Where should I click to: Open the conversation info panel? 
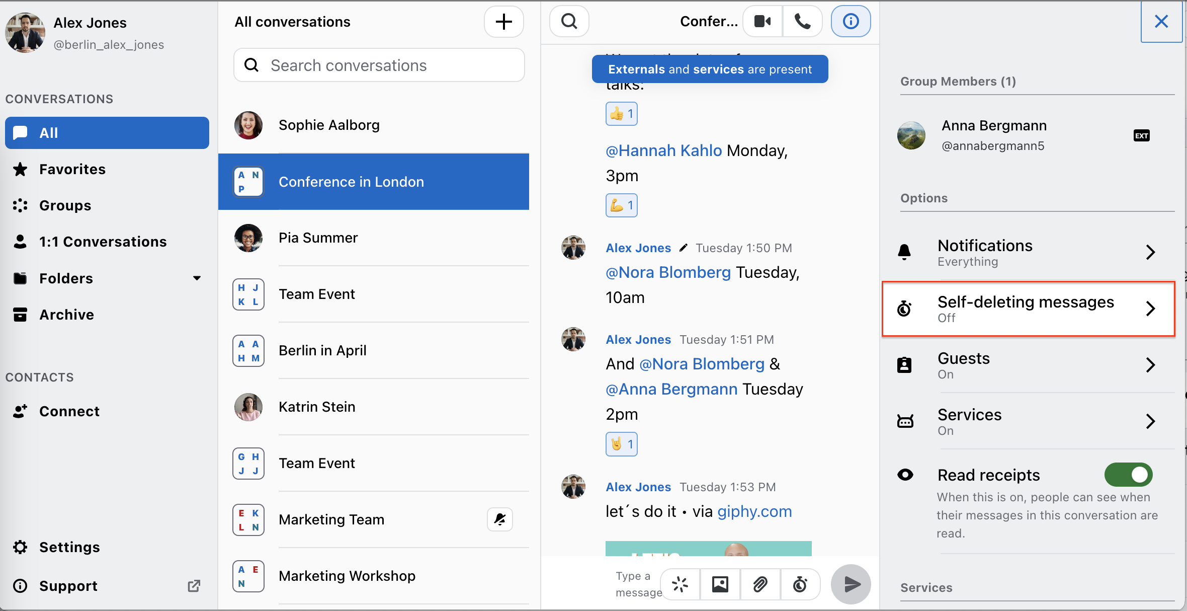(x=850, y=21)
